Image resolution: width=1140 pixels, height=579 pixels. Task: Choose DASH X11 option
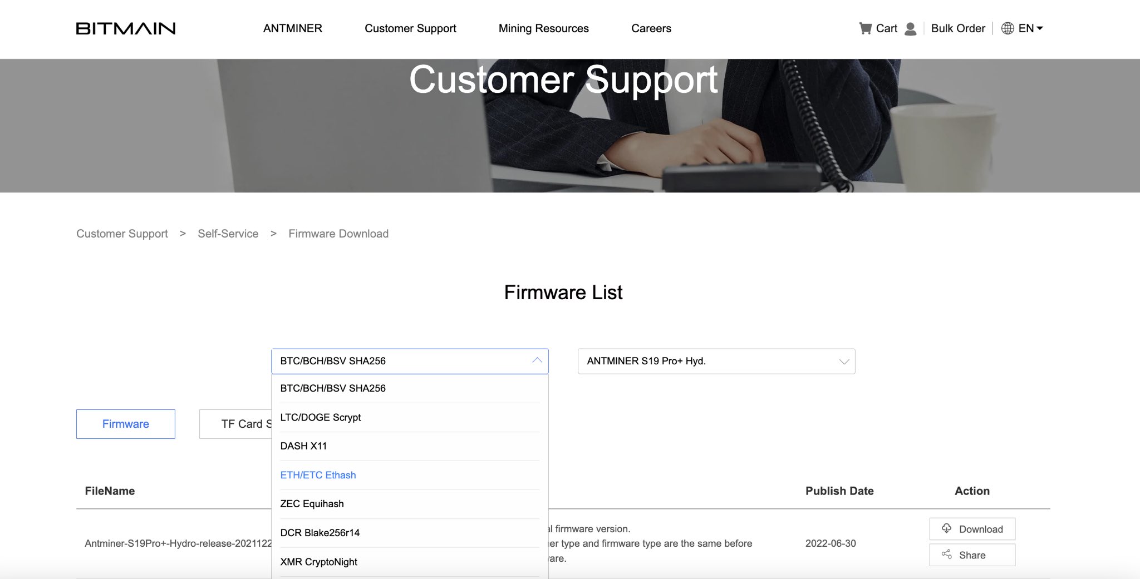(x=410, y=446)
